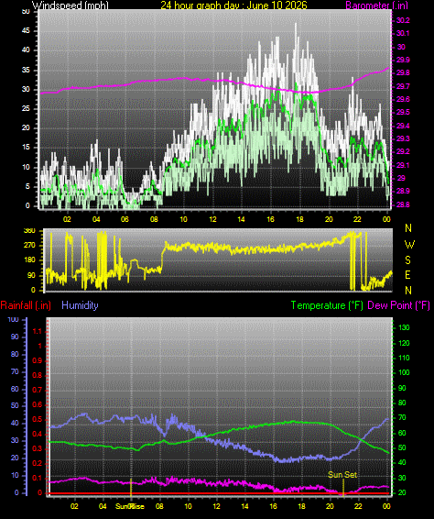
Task: Click the SunRise marker label
Action: click(130, 506)
